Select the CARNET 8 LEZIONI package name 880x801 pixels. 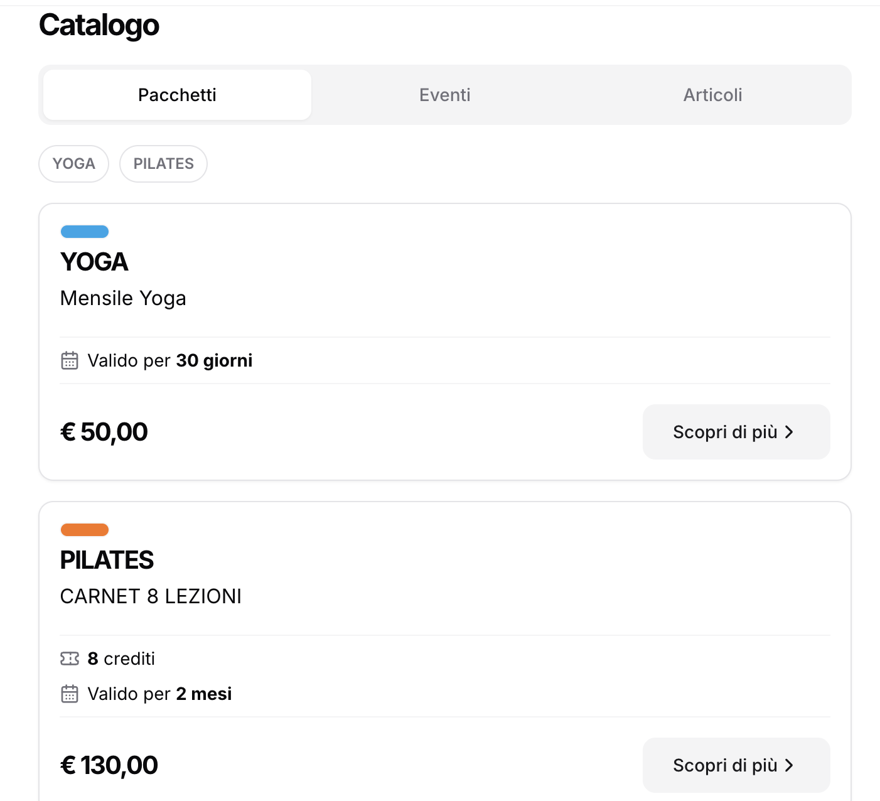[151, 596]
